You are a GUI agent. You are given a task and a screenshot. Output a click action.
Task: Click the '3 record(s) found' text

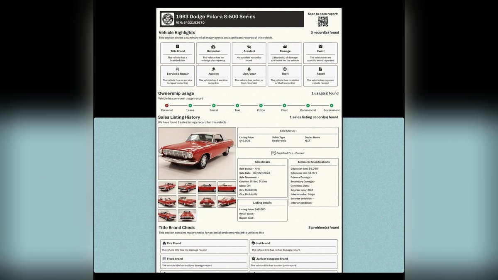point(325,32)
